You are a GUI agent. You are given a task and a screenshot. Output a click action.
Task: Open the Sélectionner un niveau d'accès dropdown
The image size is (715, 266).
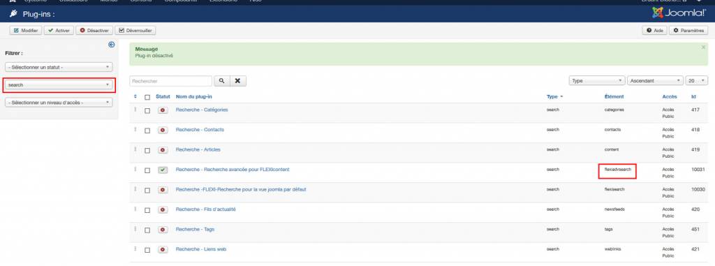[x=59, y=103]
